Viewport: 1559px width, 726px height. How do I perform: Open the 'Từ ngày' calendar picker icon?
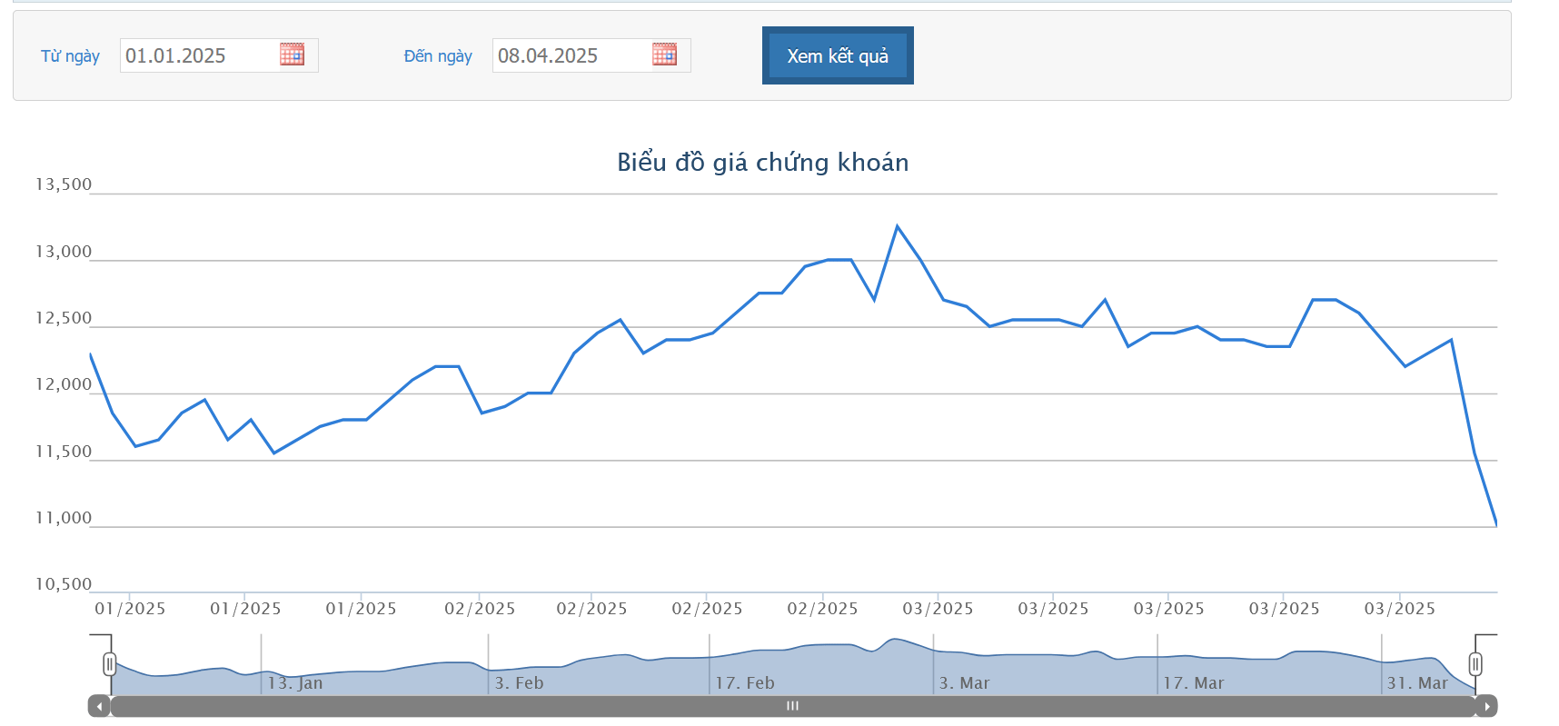pyautogui.click(x=292, y=55)
